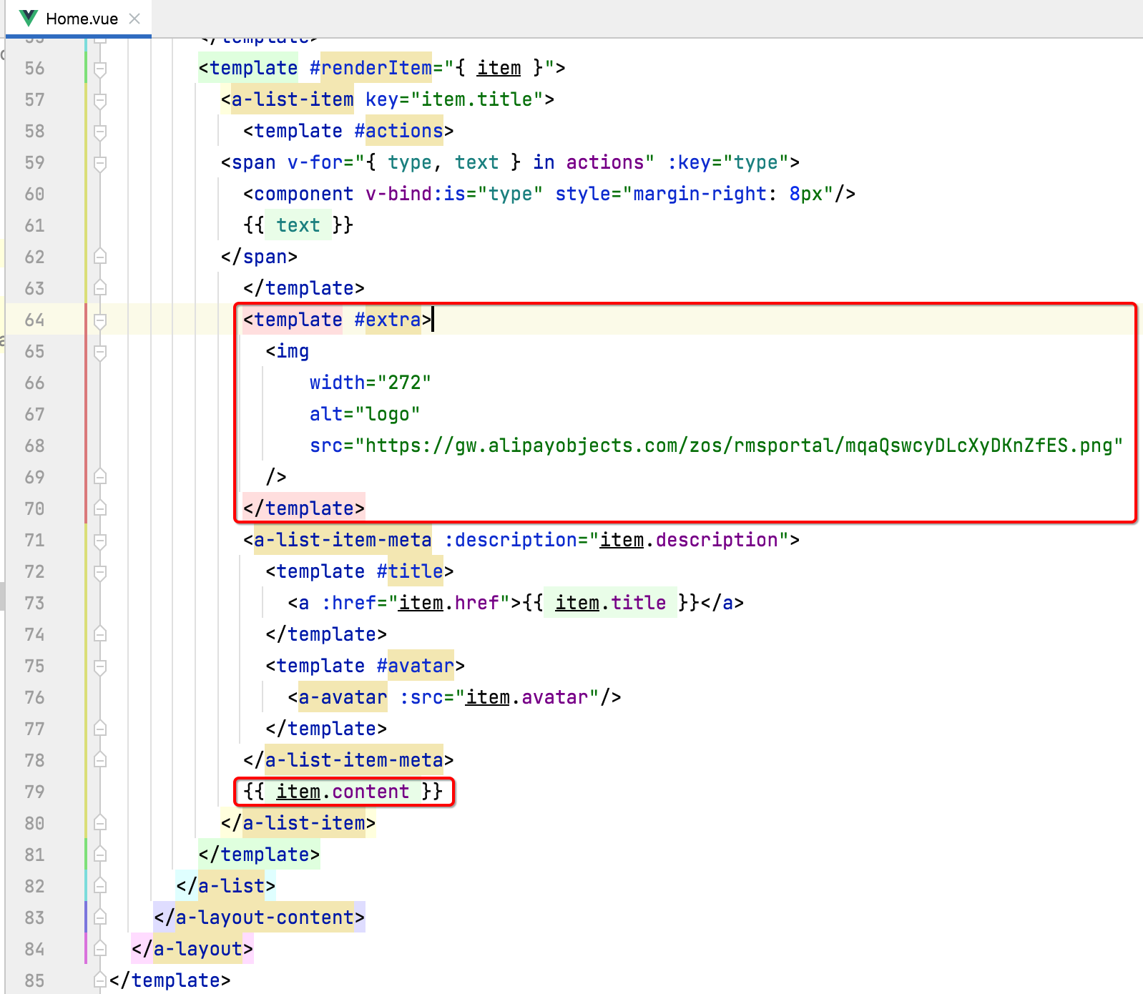Select the Home.vue editor tab
The image size is (1143, 994).
pyautogui.click(x=79, y=19)
